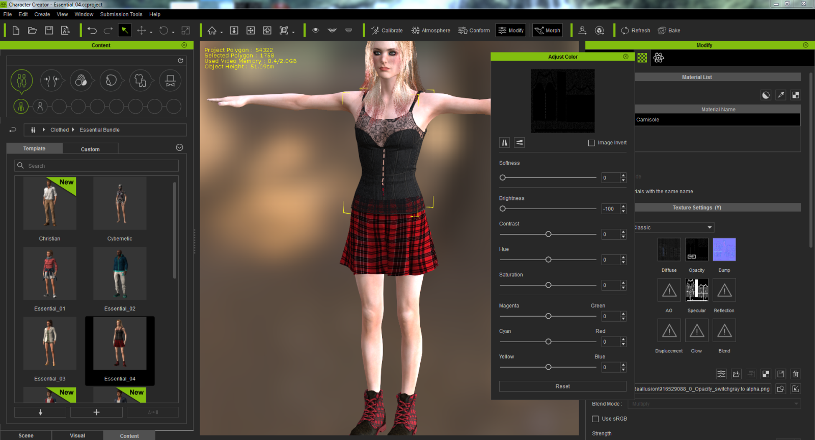
Task: Pick the Rotate tool
Action: tap(164, 31)
